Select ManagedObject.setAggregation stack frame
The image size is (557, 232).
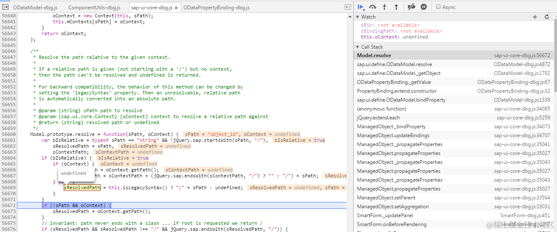click(x=453, y=207)
